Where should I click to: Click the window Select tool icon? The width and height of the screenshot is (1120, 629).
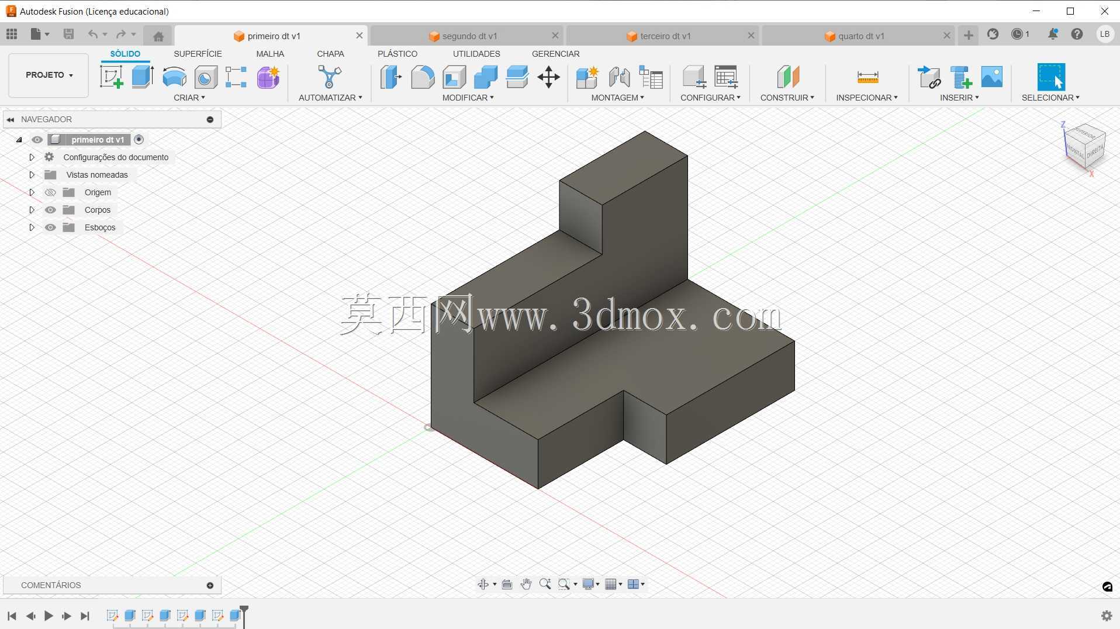[x=1051, y=77]
